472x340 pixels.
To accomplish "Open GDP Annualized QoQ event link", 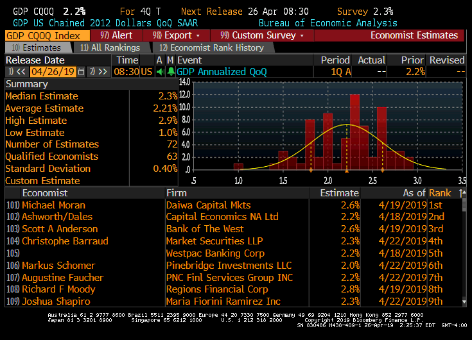I will click(222, 72).
